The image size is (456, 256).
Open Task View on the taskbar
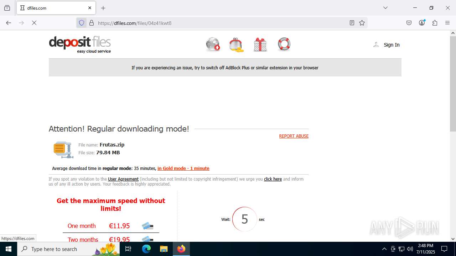point(129,249)
